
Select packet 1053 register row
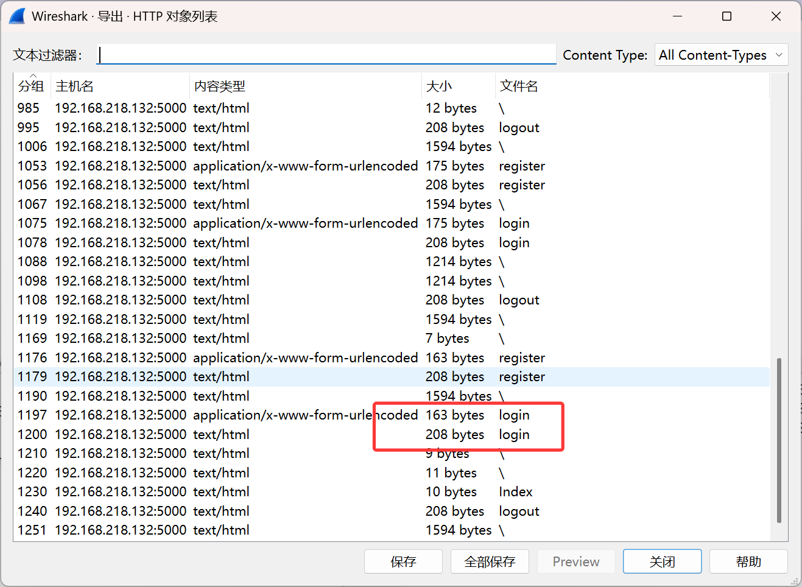tap(392, 166)
